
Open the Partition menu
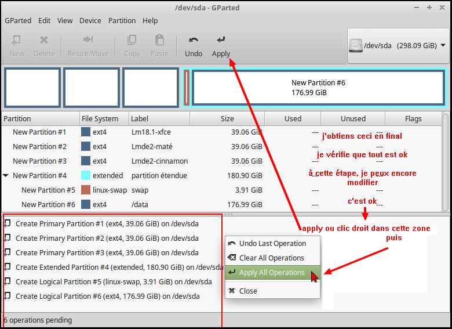(122, 20)
